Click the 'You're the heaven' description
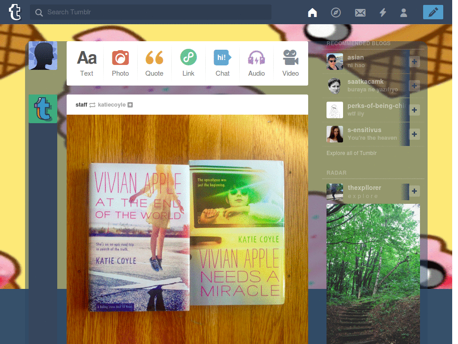Image resolution: width=458 pixels, height=344 pixels. tap(372, 138)
